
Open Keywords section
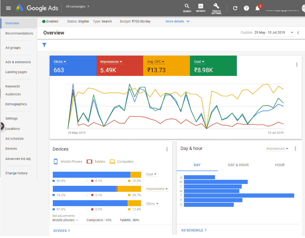click(12, 86)
